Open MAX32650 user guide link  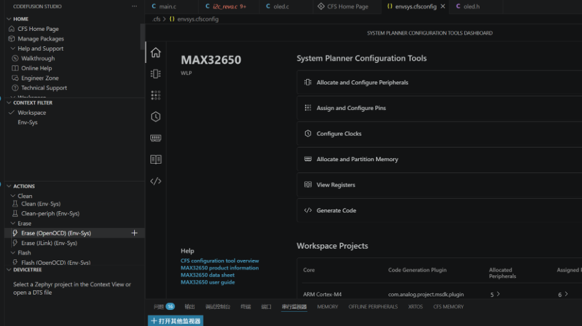(207, 282)
